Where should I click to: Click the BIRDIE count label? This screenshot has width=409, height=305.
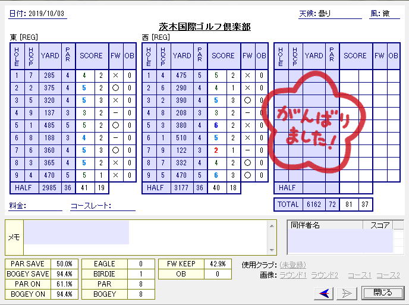tap(105, 274)
